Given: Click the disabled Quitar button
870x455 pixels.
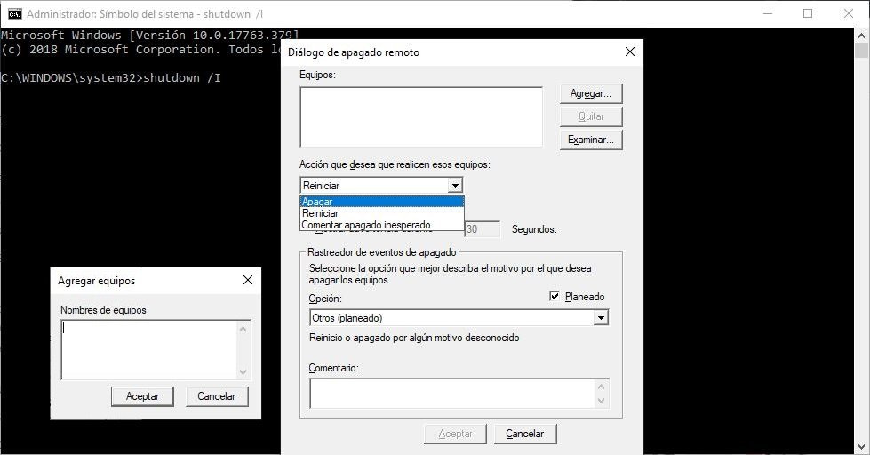Looking at the screenshot, I should 591,116.
